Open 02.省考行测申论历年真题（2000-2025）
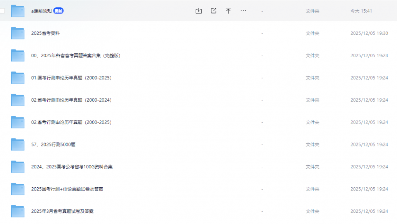Viewport: 397px width, 224px height. click(71, 122)
